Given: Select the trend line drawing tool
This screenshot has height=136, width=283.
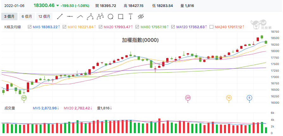Looking at the screenshot, I should click(60, 16).
